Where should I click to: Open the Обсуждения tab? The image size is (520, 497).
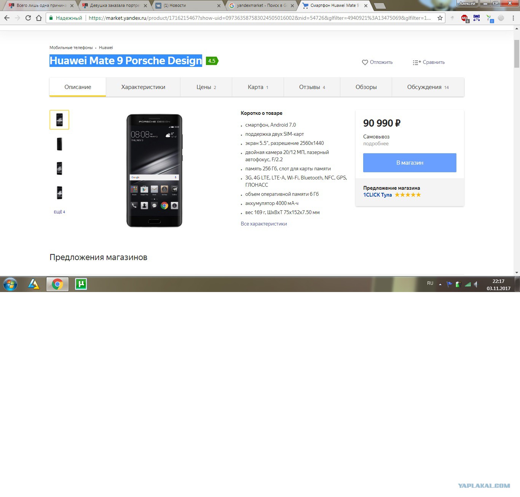[428, 87]
